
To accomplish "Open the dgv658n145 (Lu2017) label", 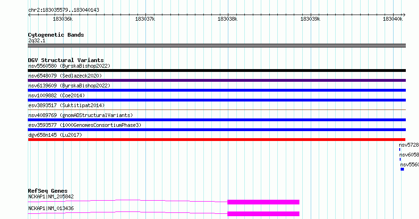I will (55, 135).
